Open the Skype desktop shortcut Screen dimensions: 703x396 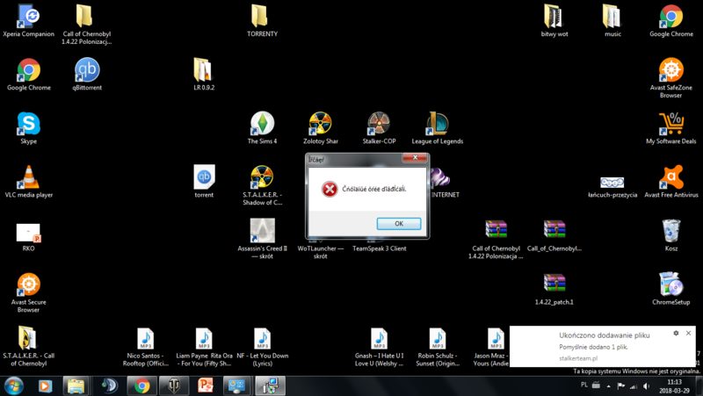click(x=28, y=124)
